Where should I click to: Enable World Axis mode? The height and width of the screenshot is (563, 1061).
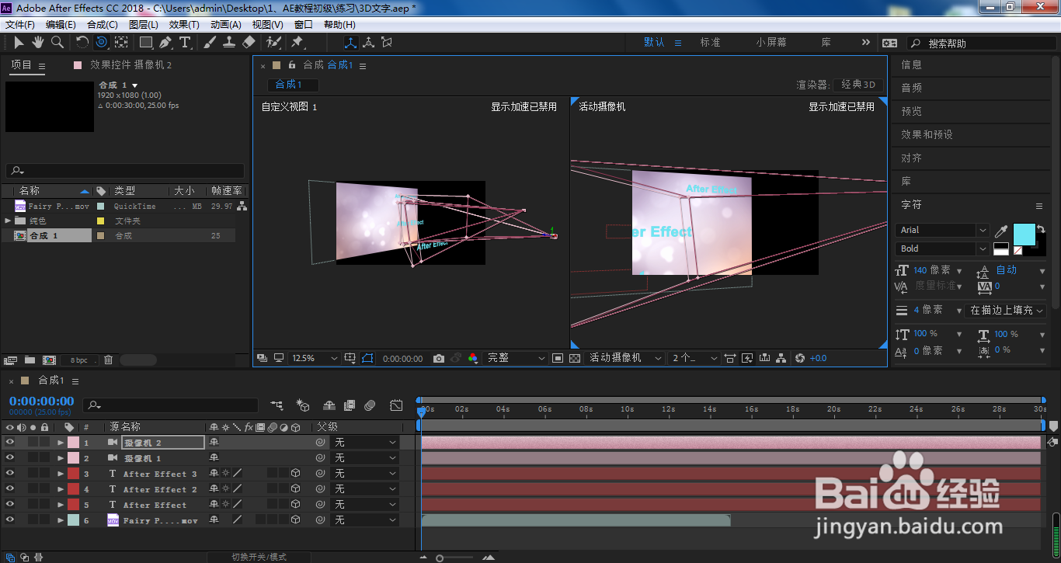pos(368,42)
